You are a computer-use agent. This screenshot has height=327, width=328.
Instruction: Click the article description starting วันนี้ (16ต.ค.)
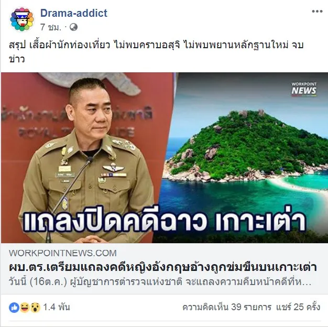(x=160, y=282)
